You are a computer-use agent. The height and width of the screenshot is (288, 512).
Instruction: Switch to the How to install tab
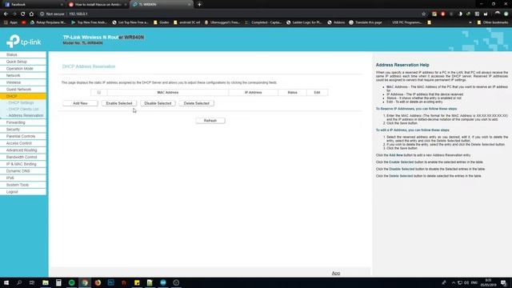[x=98, y=5]
